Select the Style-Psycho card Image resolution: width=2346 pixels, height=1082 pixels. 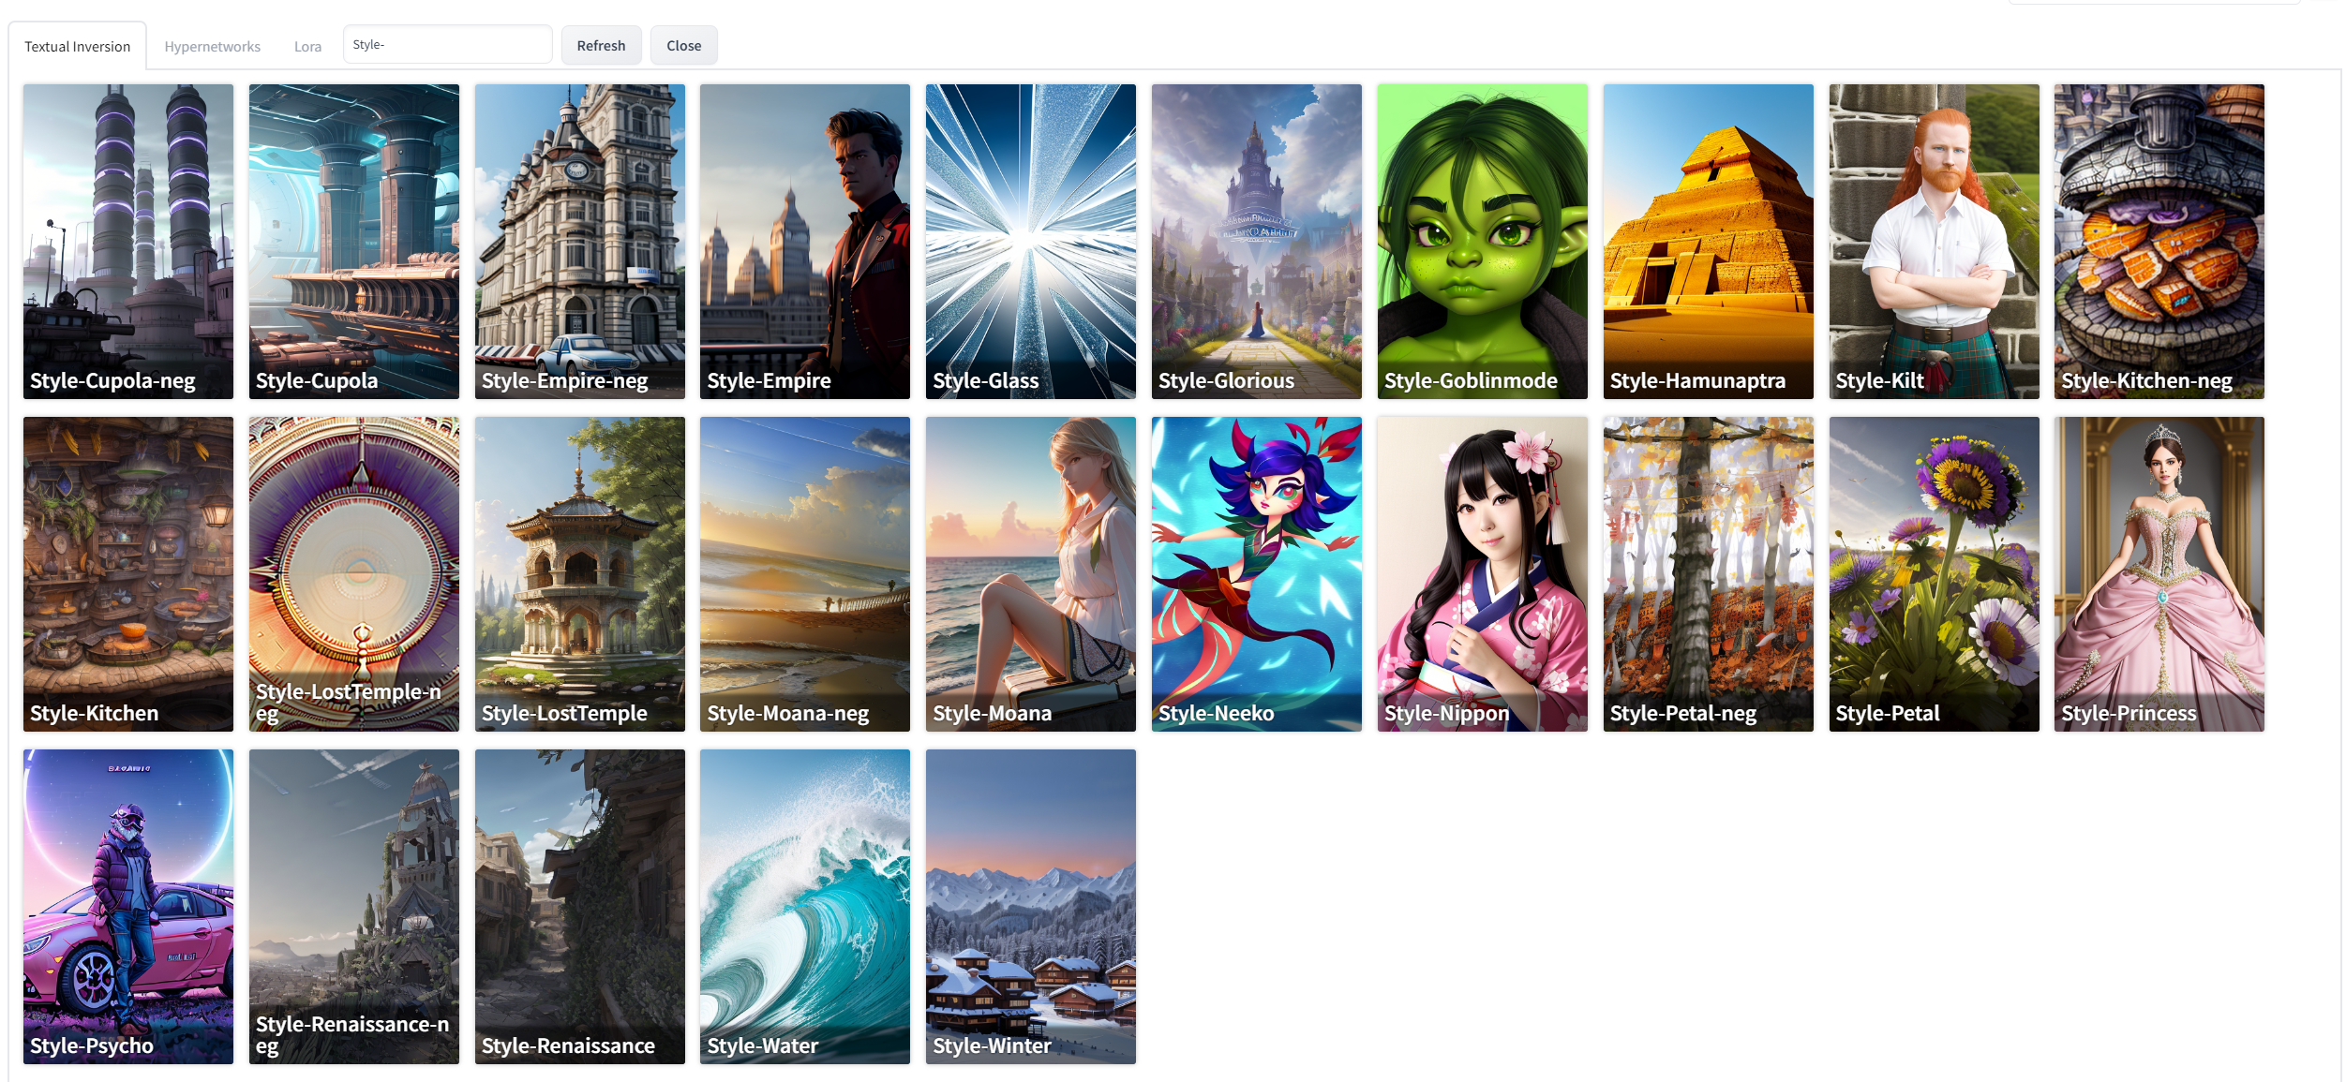[x=128, y=907]
